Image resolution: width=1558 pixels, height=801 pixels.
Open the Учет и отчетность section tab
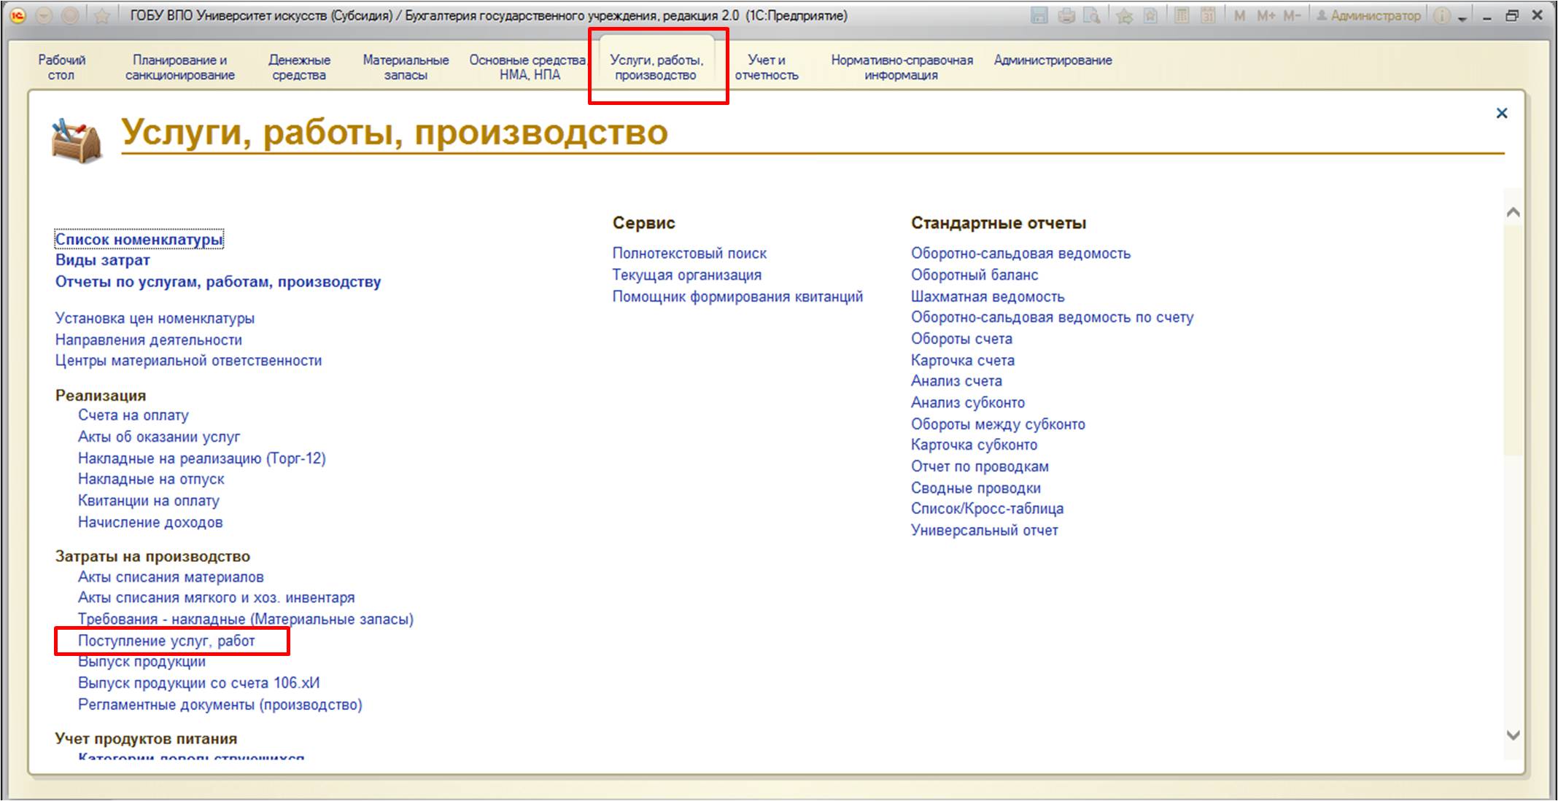[766, 67]
